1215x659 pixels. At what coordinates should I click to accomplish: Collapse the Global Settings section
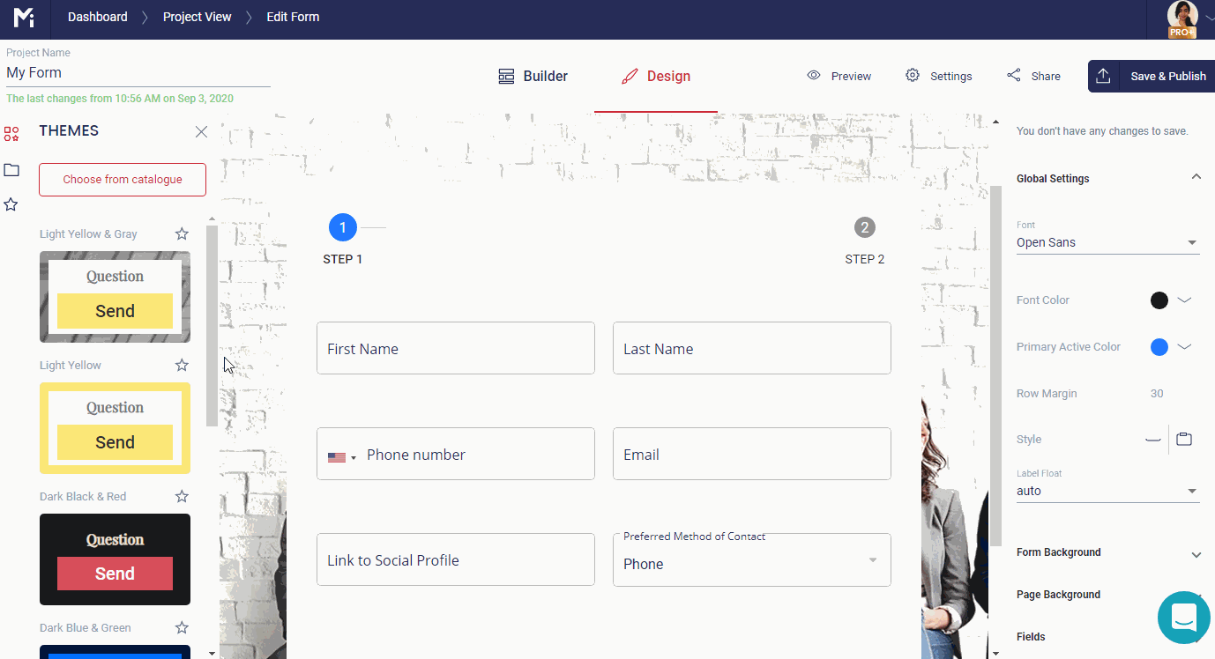1196,177
